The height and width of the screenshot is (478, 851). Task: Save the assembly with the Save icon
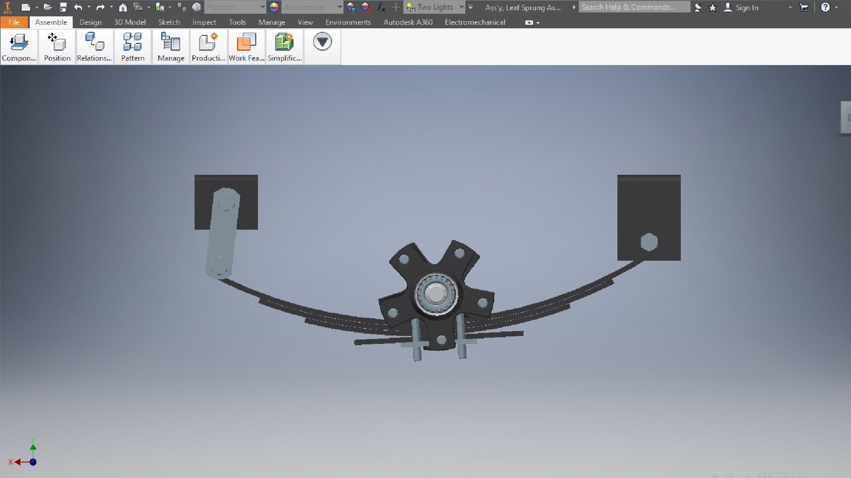63,7
